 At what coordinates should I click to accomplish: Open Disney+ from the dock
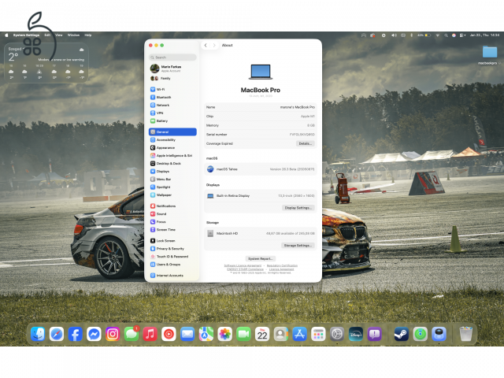click(x=356, y=334)
